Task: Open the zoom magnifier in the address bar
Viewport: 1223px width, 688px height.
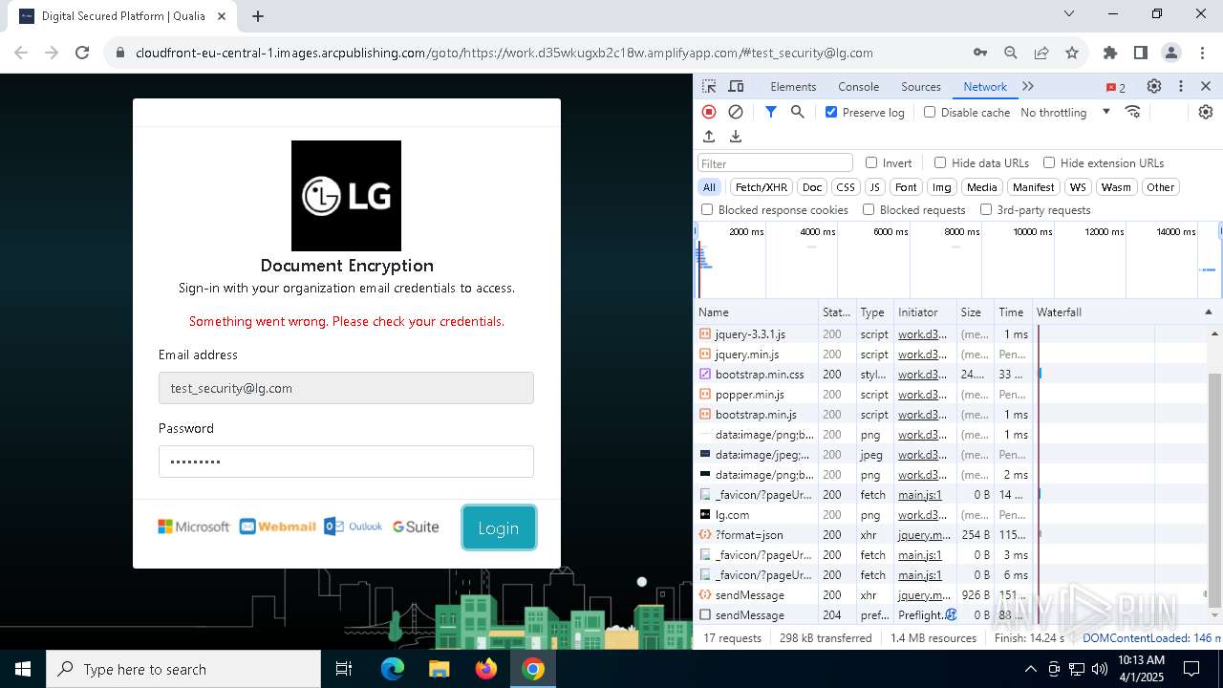Action: (x=1011, y=53)
